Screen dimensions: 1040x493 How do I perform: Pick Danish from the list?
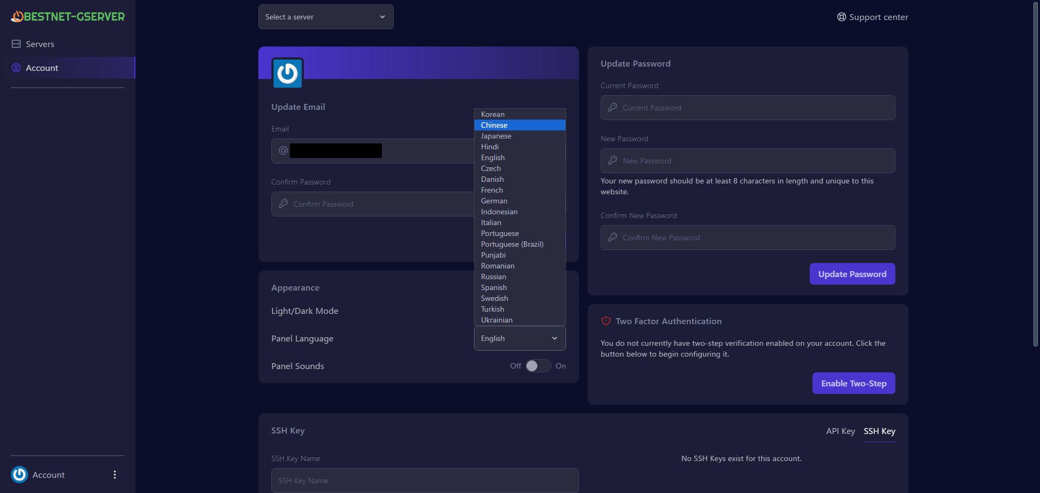pyautogui.click(x=520, y=179)
